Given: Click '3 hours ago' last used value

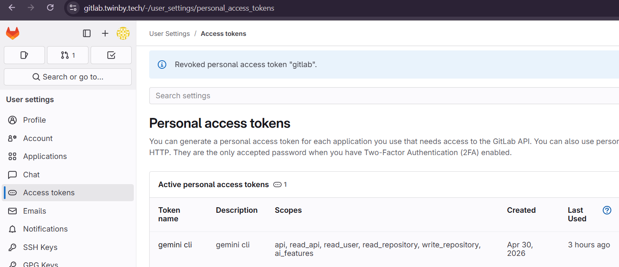Looking at the screenshot, I should (589, 245).
